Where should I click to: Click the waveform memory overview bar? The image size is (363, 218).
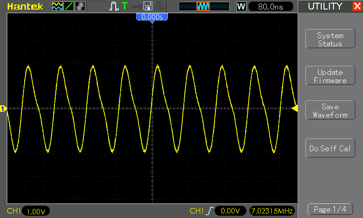[204, 6]
